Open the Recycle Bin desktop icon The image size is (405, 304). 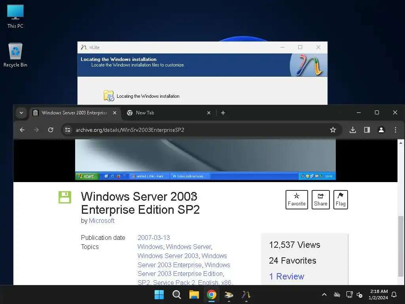[x=15, y=55]
